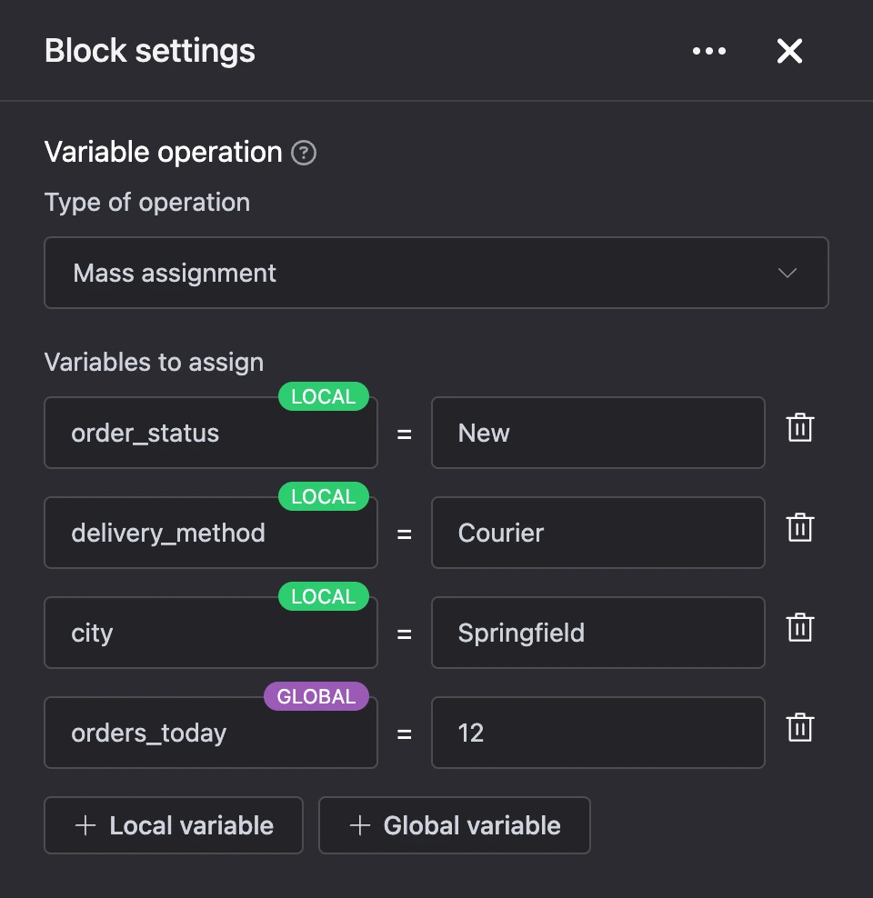Click GLOBAL badge on orders_today
This screenshot has width=873, height=898.
pyautogui.click(x=316, y=696)
